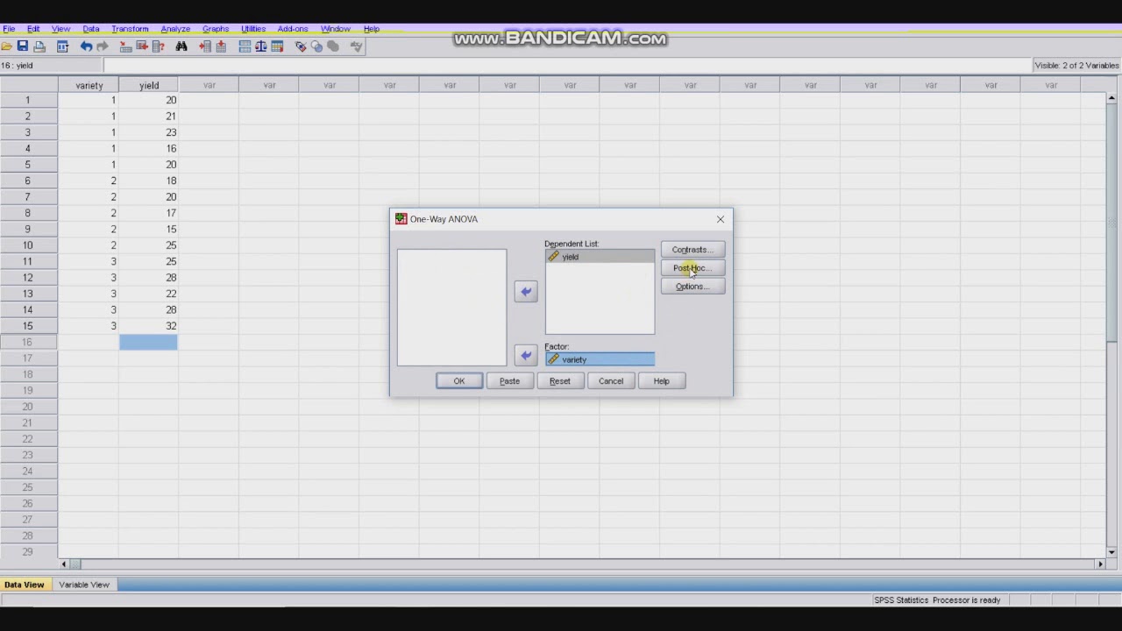The image size is (1122, 631).
Task: Click the Find binoculars icon
Action: 181,46
